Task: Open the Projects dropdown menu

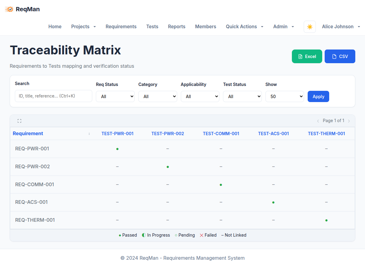Action: click(x=83, y=27)
